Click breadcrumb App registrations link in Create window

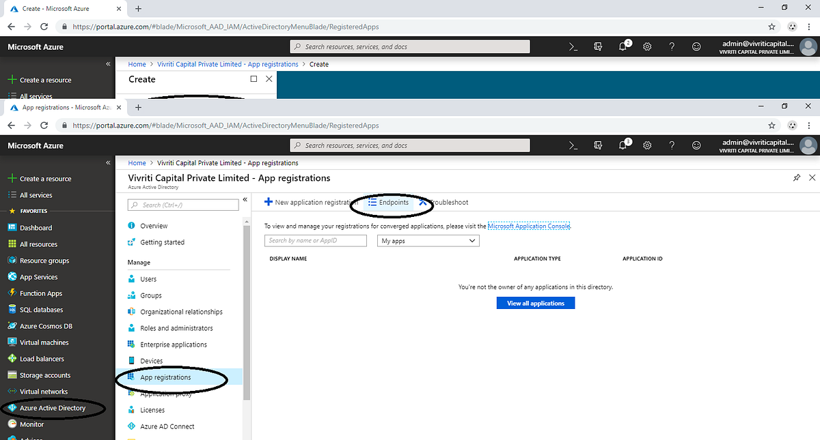tap(228, 64)
